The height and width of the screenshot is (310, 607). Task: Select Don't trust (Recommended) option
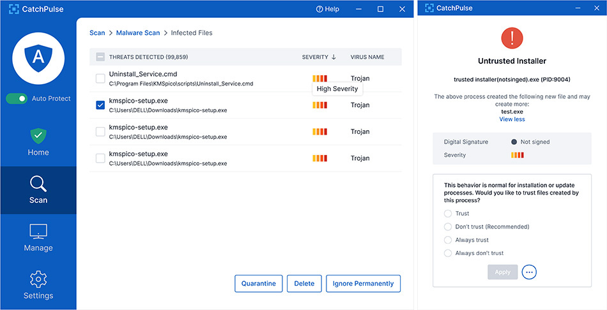coord(448,226)
